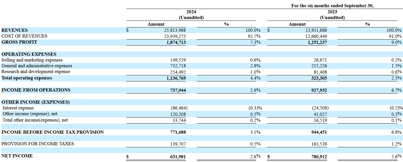
Task: Click the Selling and marketing expenses label
Action: pos(32,60)
